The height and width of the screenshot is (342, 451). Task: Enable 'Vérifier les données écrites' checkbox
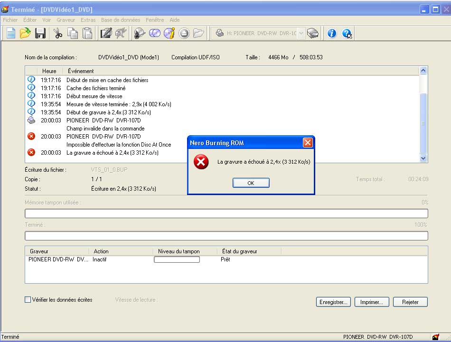(28, 299)
